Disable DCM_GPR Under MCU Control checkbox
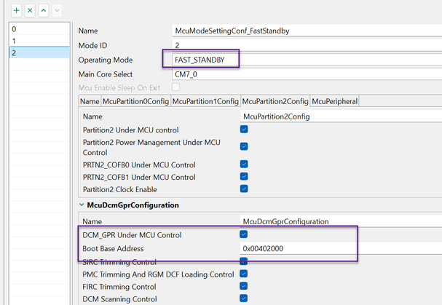 click(x=245, y=234)
